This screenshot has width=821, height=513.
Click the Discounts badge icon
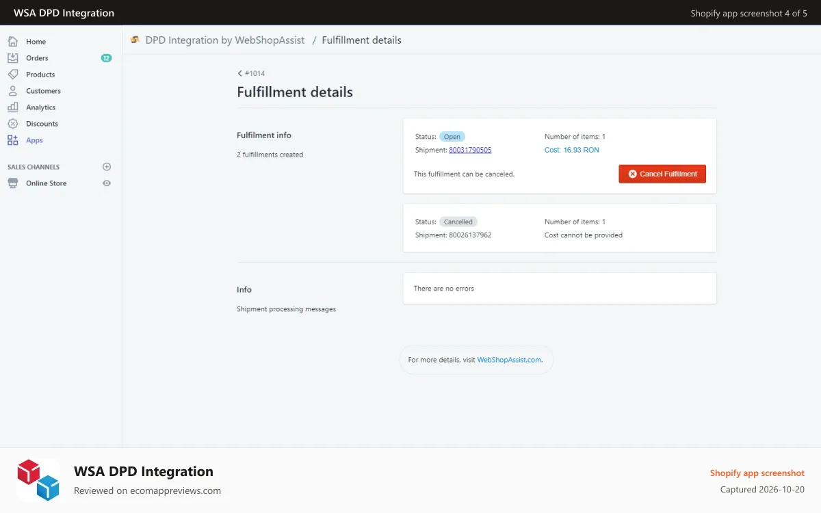12,124
